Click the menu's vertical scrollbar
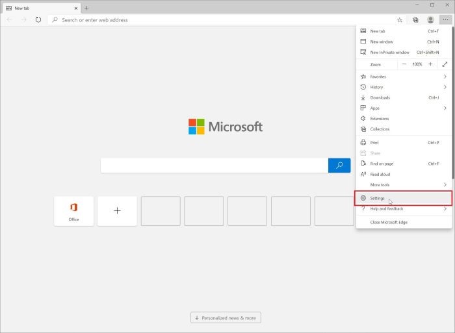Image resolution: width=455 pixels, height=333 pixels. [453, 103]
